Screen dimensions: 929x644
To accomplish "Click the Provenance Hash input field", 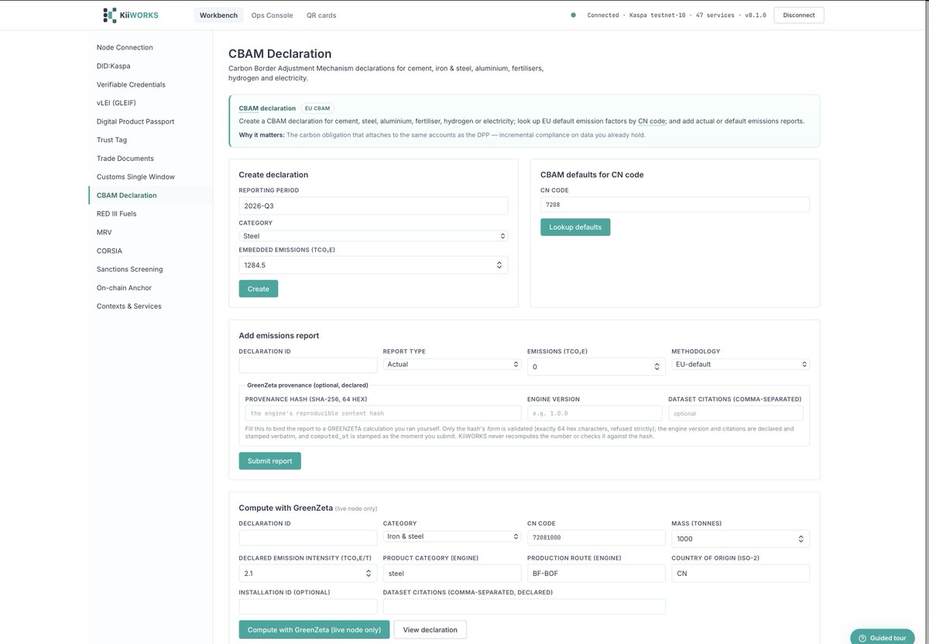I will click(383, 413).
